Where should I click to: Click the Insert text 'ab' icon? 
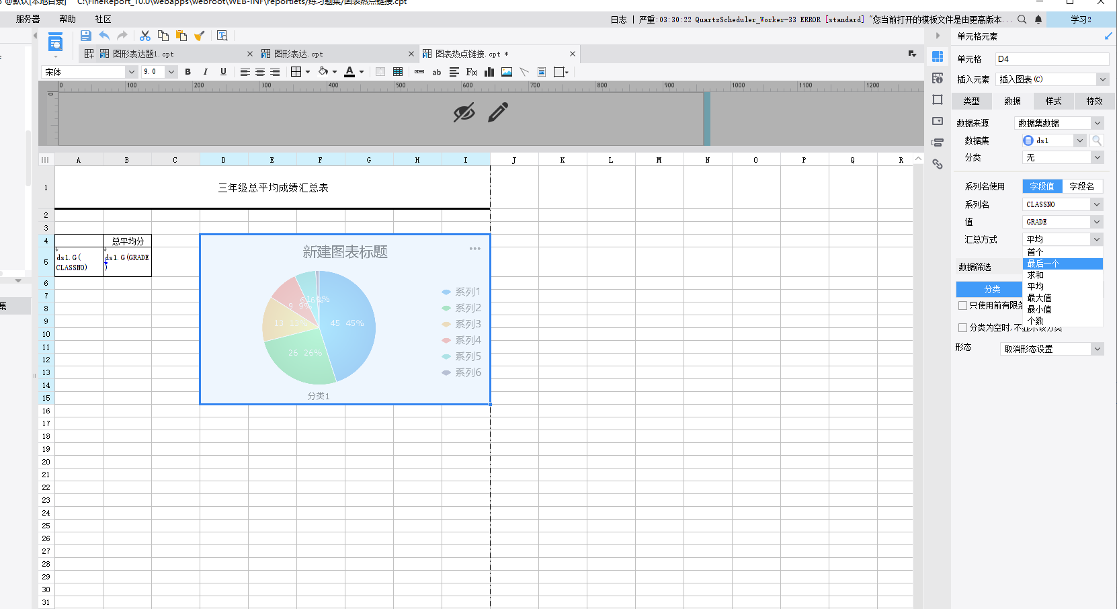pyautogui.click(x=437, y=72)
